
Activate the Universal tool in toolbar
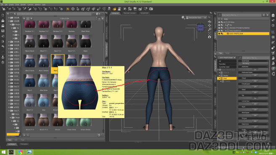tap(73, 9)
